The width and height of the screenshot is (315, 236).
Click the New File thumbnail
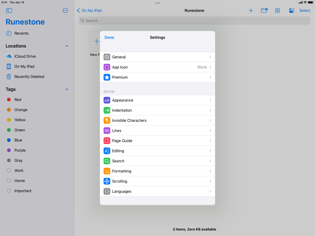click(x=95, y=41)
